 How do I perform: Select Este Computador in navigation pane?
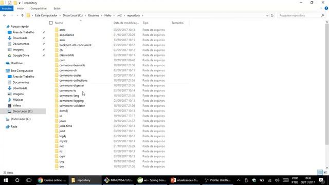(22, 71)
